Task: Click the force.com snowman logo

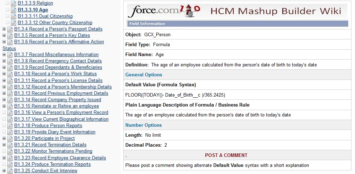Action: point(165,12)
